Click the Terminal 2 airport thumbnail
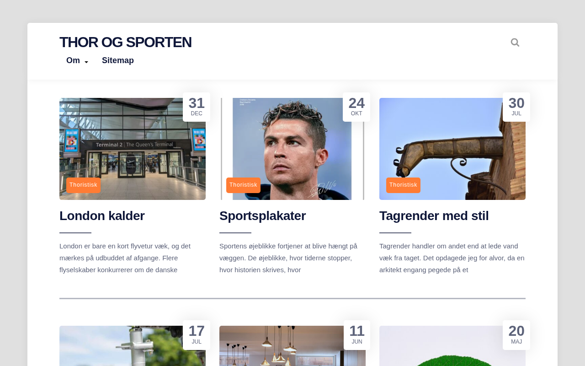585x366 pixels. click(133, 149)
